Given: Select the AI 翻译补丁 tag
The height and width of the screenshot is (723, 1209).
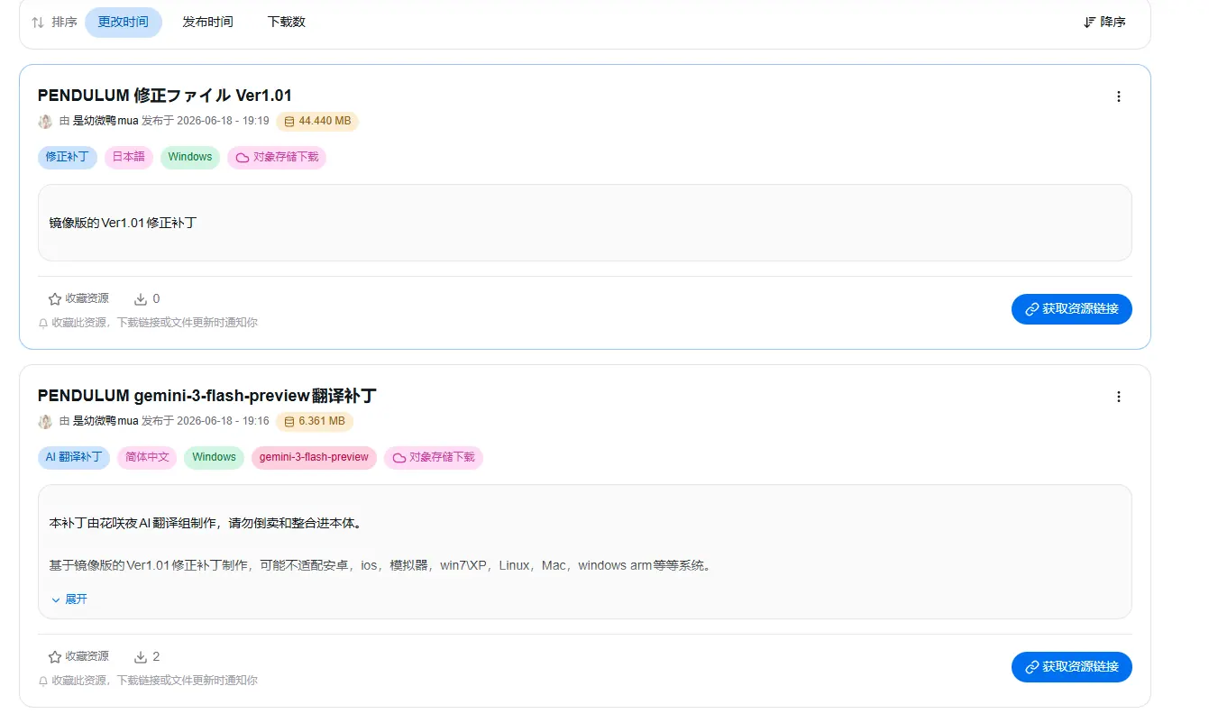Looking at the screenshot, I should click(x=74, y=457).
